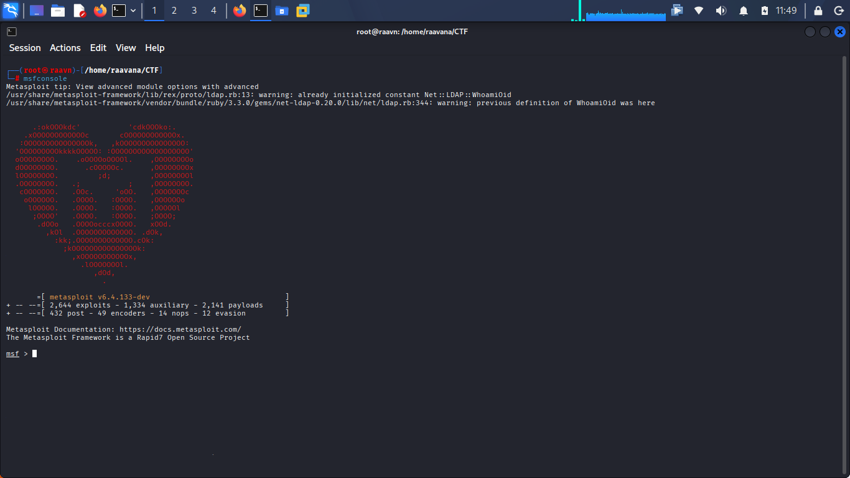Screen dimensions: 850x478
Task: Click 'metasploit v6.4.133-dev' version text
Action: click(x=100, y=297)
